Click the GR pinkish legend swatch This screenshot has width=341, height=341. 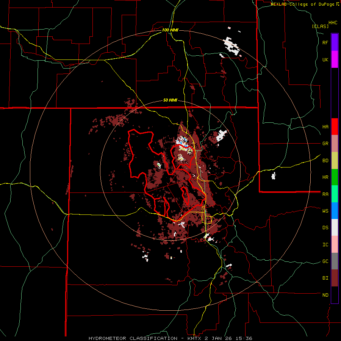click(335, 144)
